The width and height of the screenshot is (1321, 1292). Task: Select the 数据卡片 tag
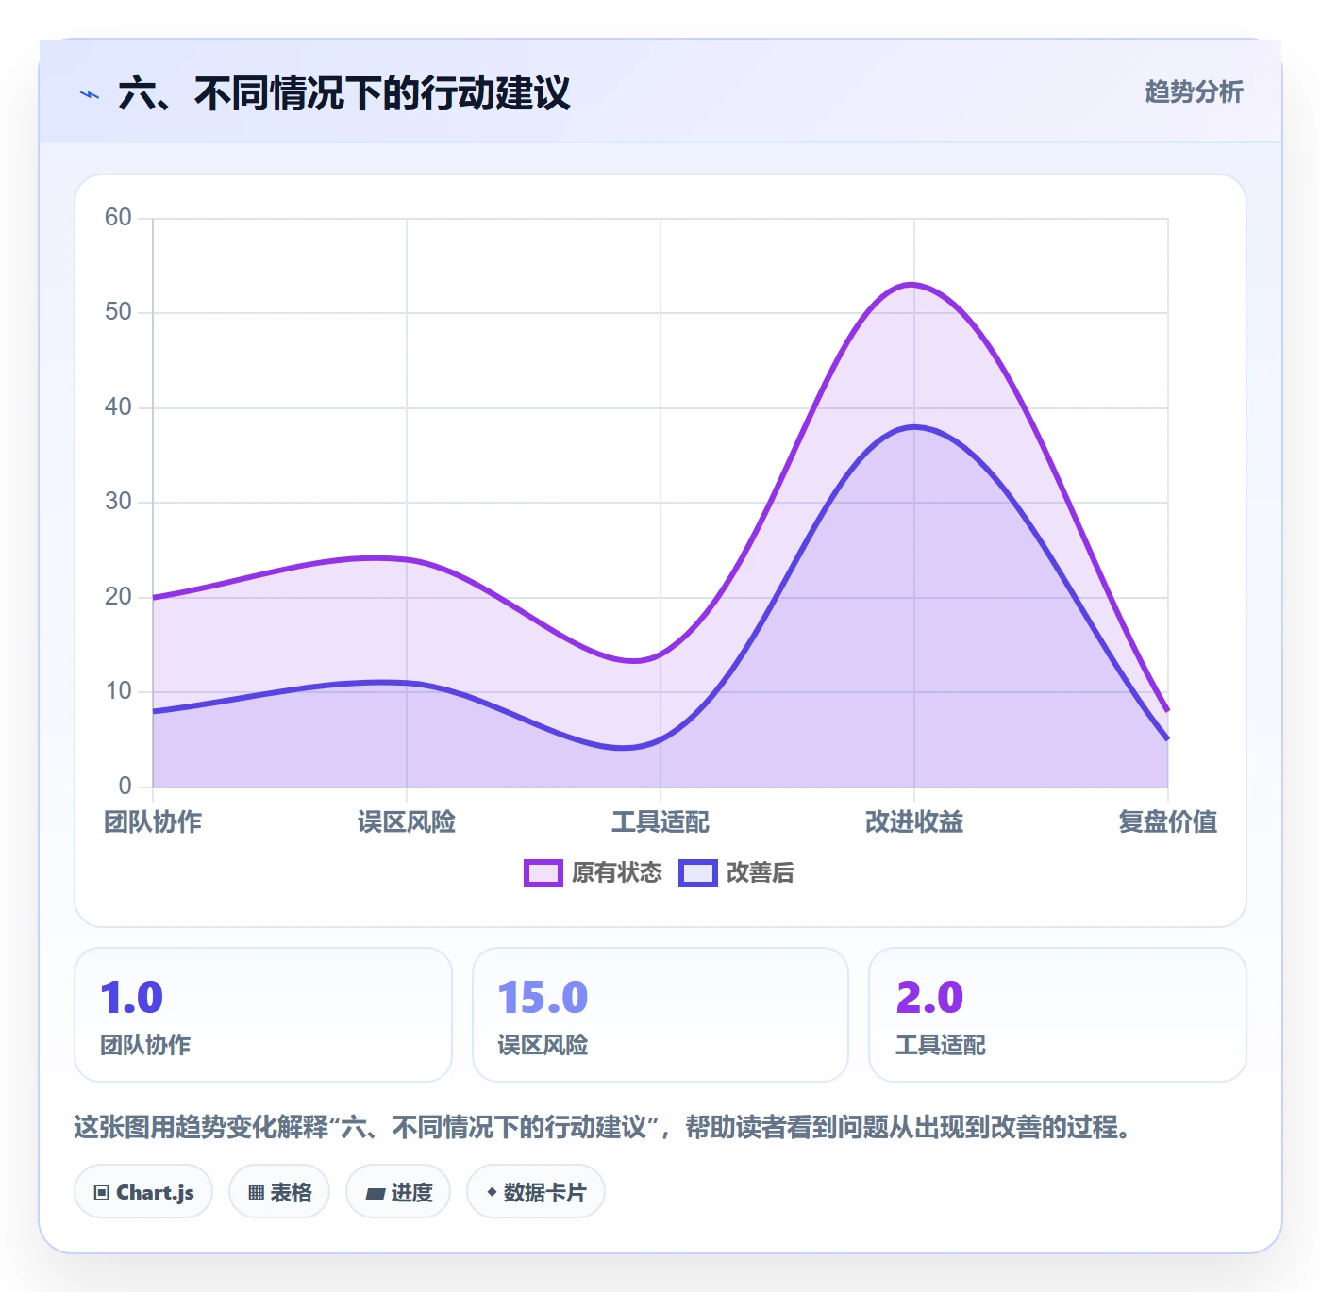tap(536, 1192)
